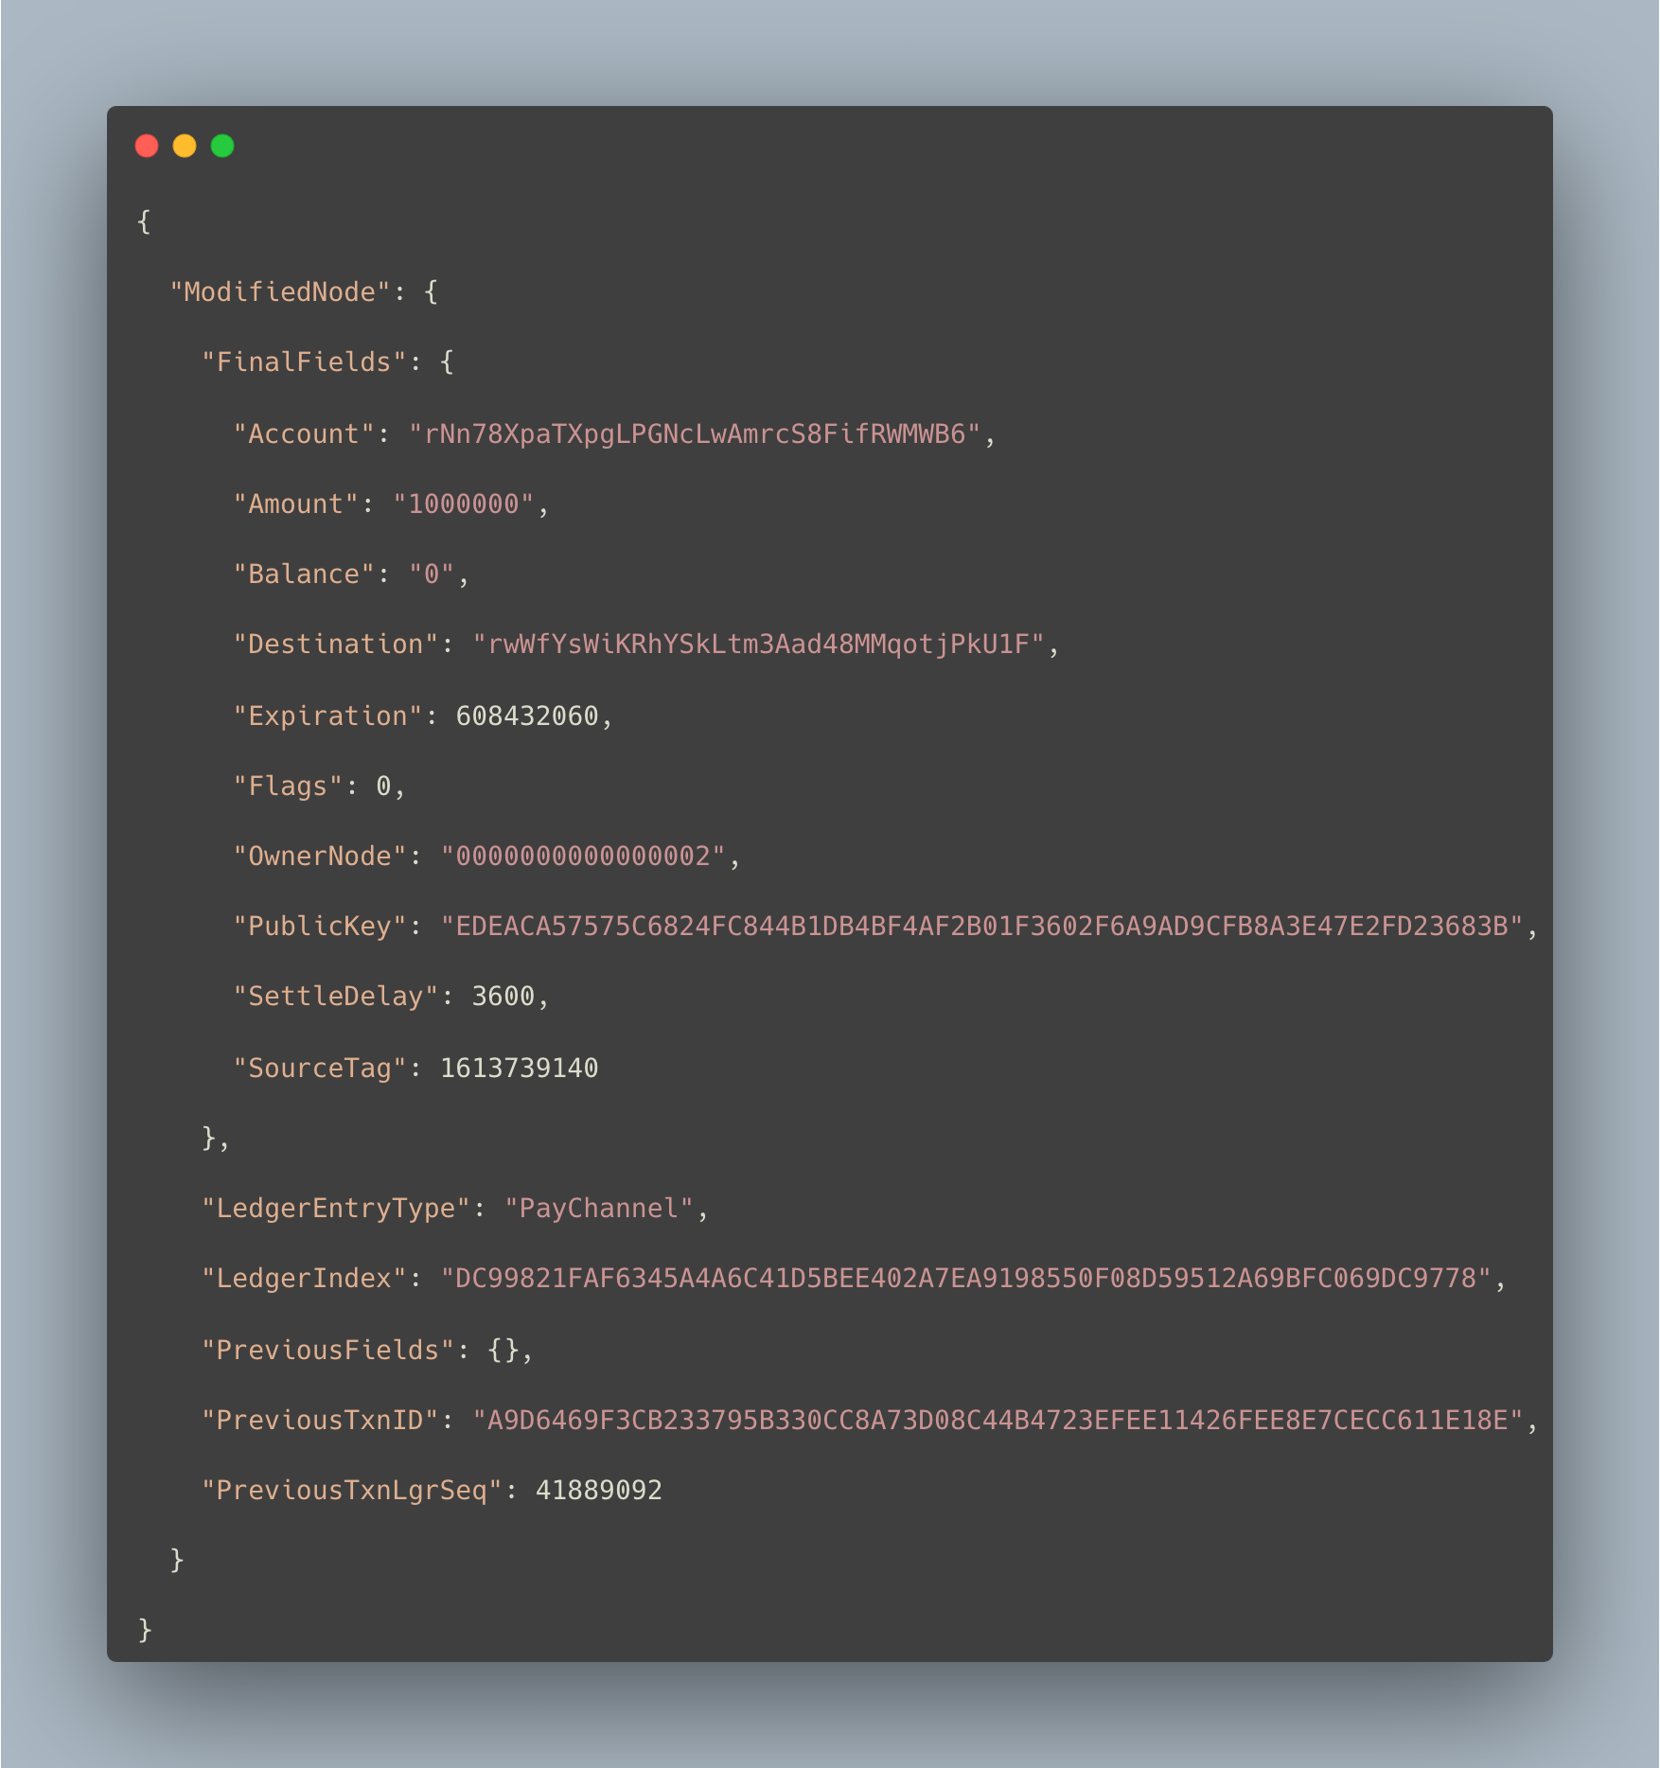
Task: Click the PreviousTxnID hash value
Action: pos(998,1420)
